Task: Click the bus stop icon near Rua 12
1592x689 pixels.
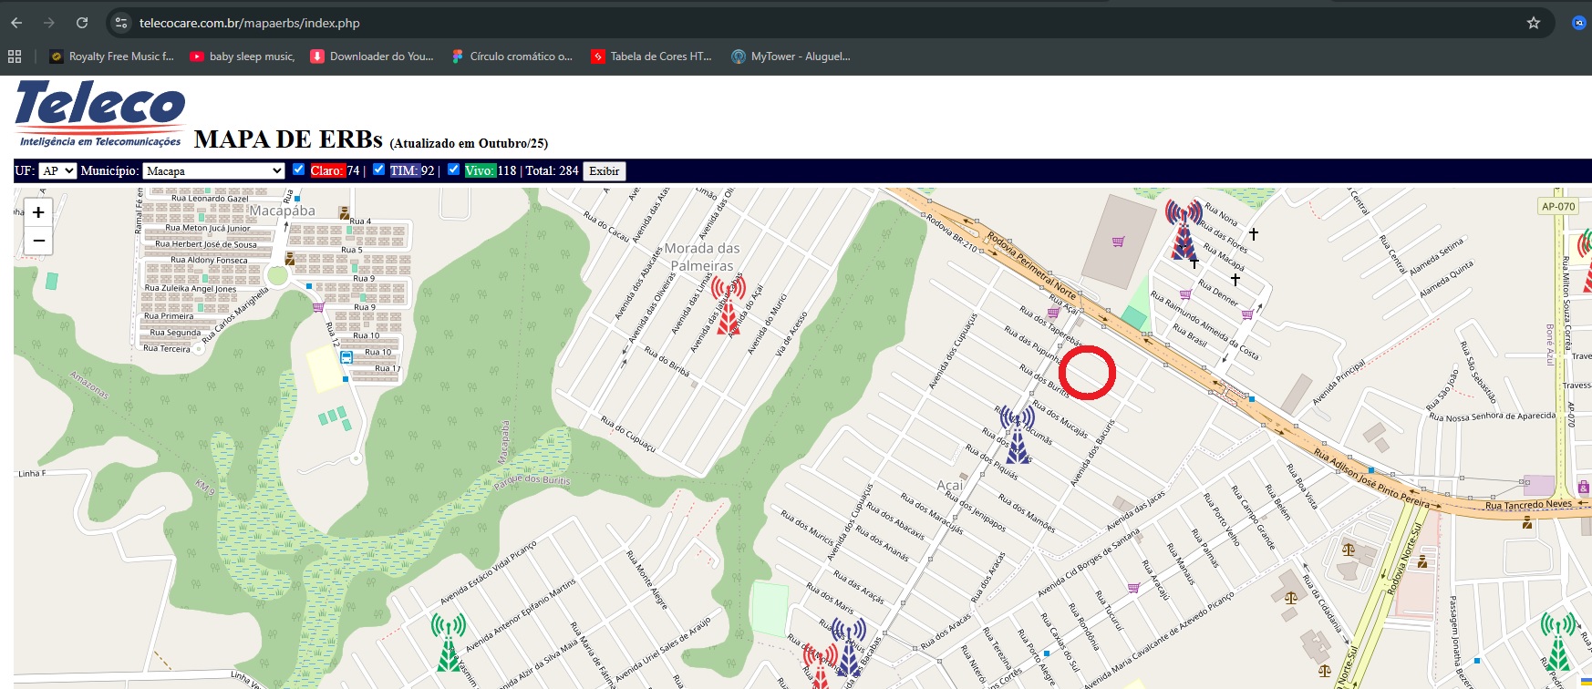Action: (346, 357)
